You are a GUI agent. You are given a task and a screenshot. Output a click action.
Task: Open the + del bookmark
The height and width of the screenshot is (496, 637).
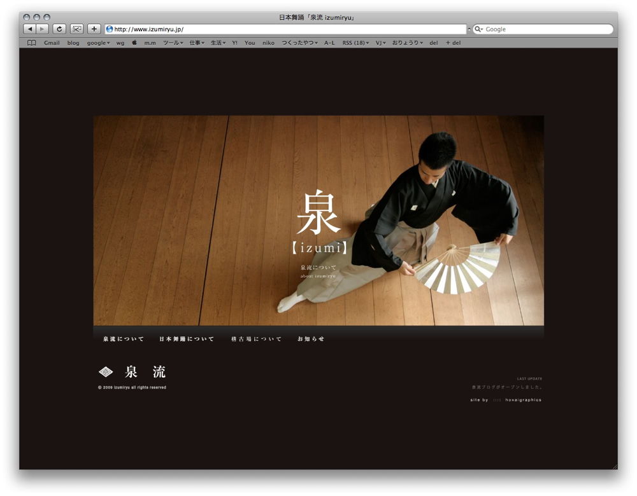click(x=454, y=43)
